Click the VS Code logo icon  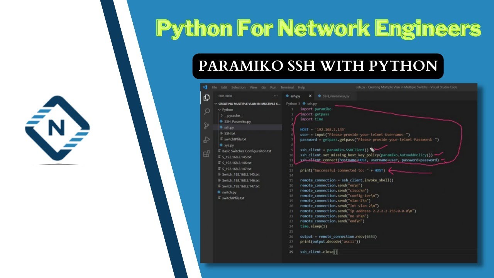pos(205,87)
